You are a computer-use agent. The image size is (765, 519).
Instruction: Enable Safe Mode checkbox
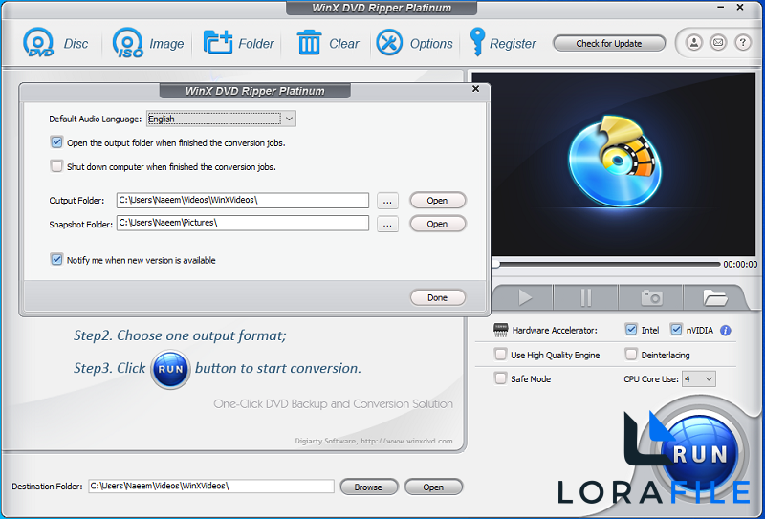click(x=500, y=378)
